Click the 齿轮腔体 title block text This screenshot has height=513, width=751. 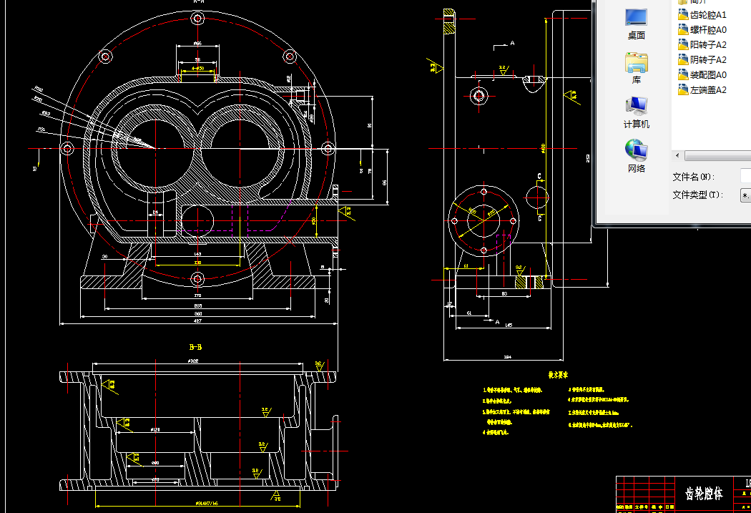click(703, 494)
